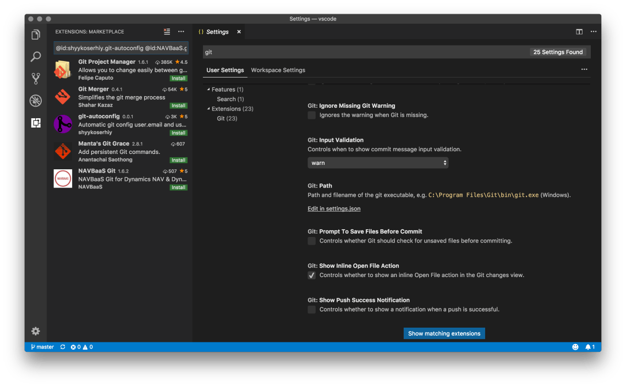Screen dimensions: 626x387
Task: Click the extensions sort/filter icon
Action: pos(167,31)
